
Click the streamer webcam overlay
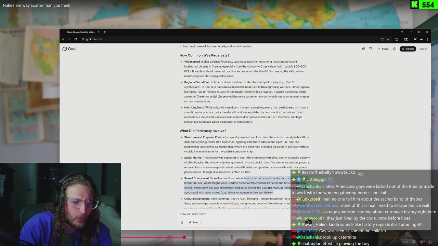point(60,204)
